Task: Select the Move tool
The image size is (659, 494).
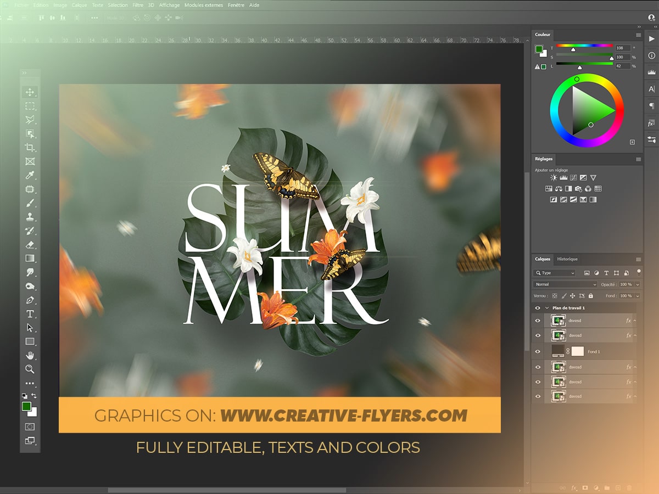Action: click(30, 92)
